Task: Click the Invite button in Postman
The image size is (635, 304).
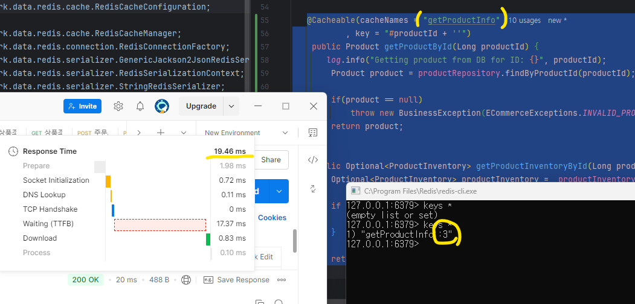Action: (x=83, y=106)
